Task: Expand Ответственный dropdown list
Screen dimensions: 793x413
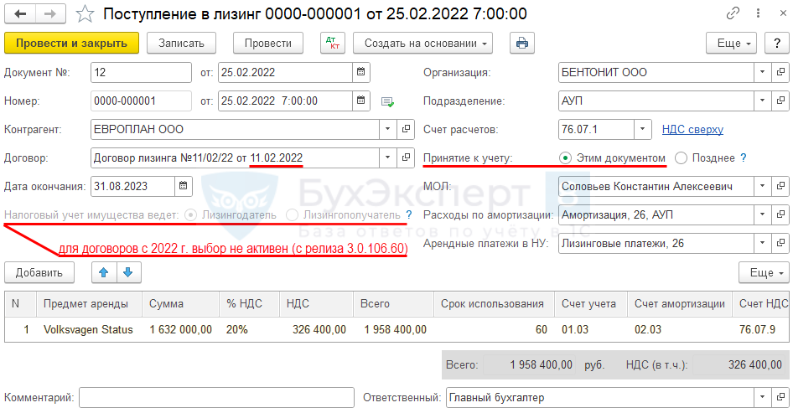Action: click(762, 397)
